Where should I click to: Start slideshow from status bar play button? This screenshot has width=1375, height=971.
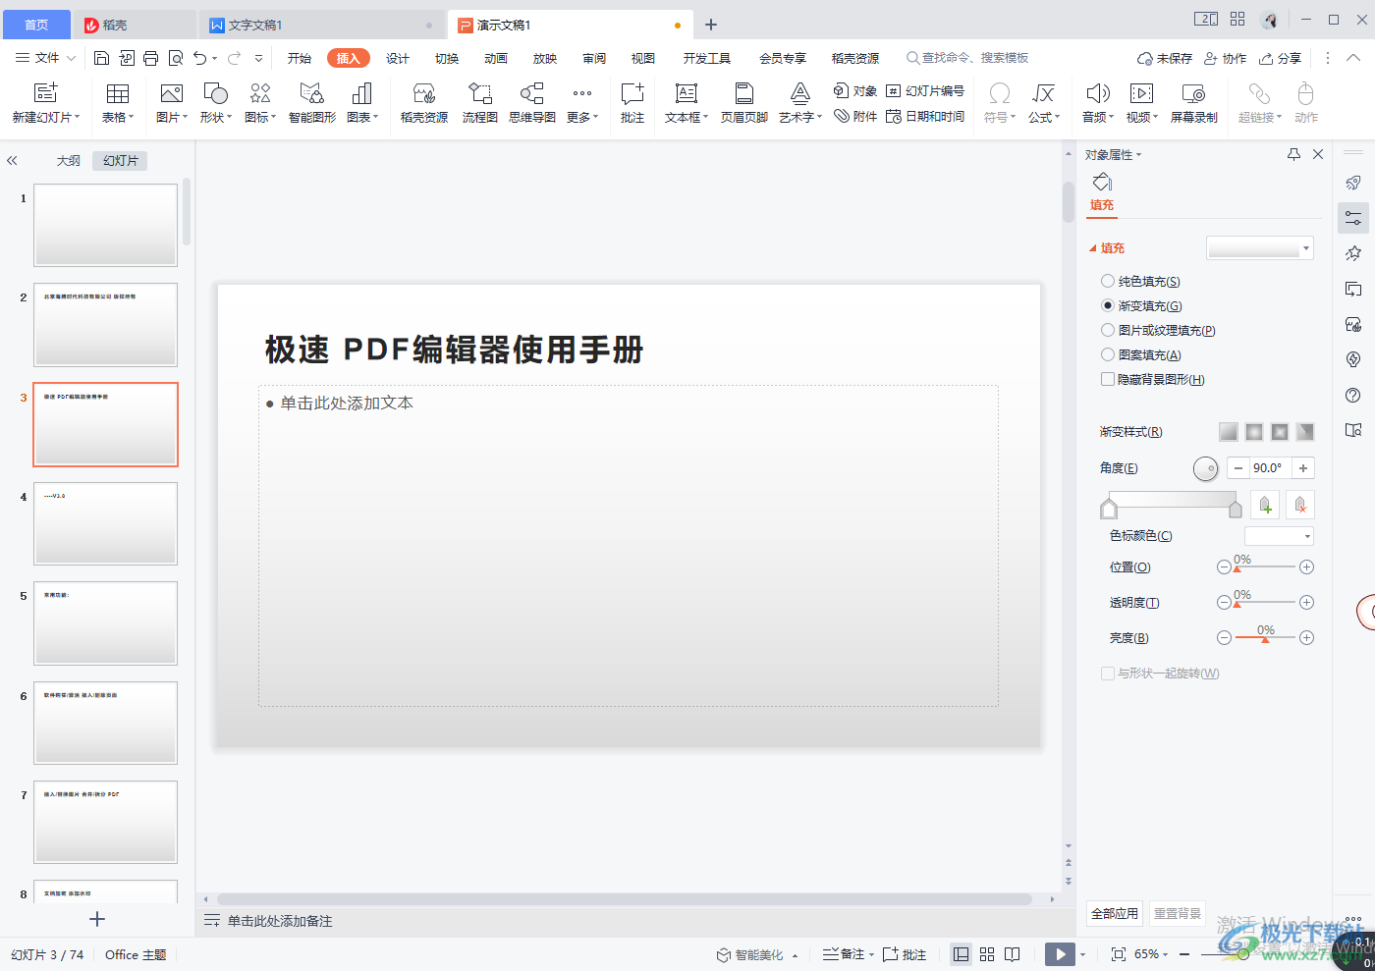[1060, 954]
